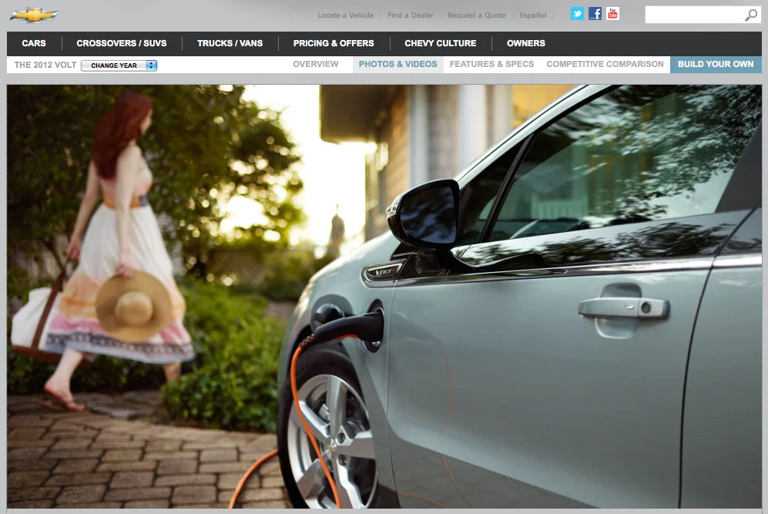Open the Change Year dropdown
This screenshot has width=768, height=514.
pos(119,66)
